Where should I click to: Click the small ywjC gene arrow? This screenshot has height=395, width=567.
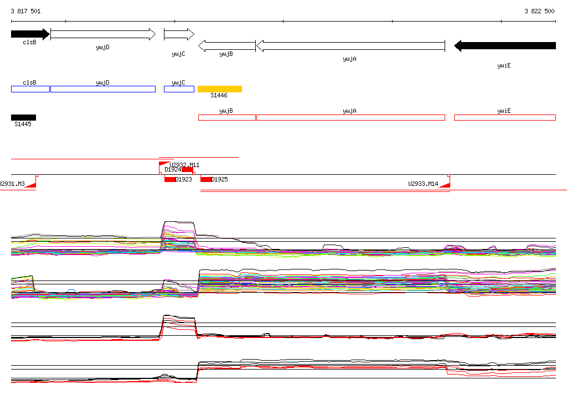point(179,34)
